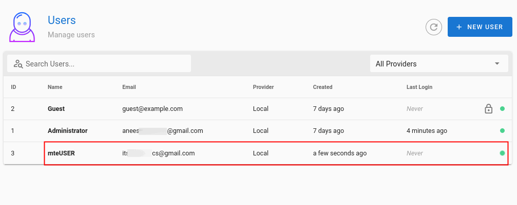Expand the providers dropdown arrow
This screenshot has width=517, height=205.
pos(496,64)
